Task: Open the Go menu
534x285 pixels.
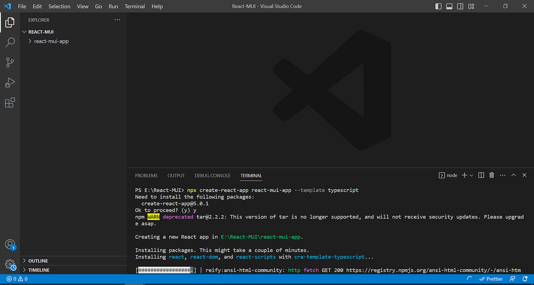Action: (x=98, y=6)
